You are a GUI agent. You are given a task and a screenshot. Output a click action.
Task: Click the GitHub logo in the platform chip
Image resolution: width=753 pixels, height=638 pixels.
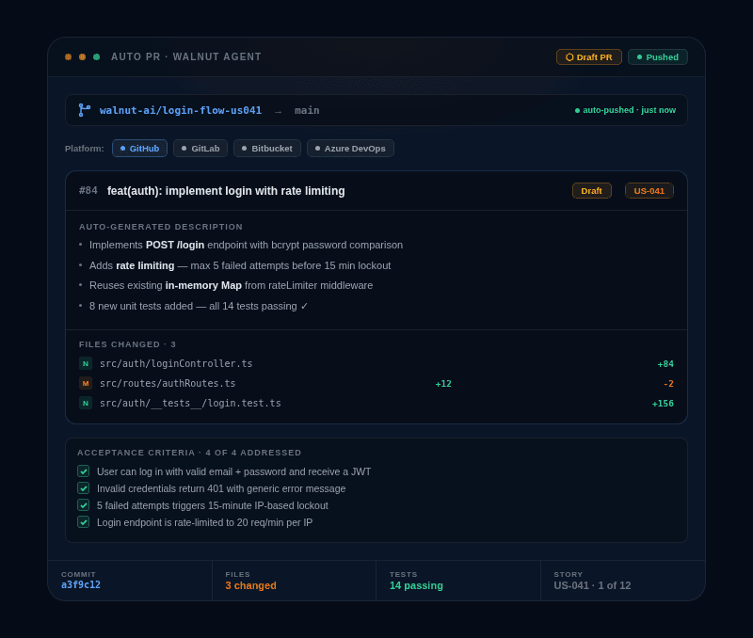[x=123, y=148]
